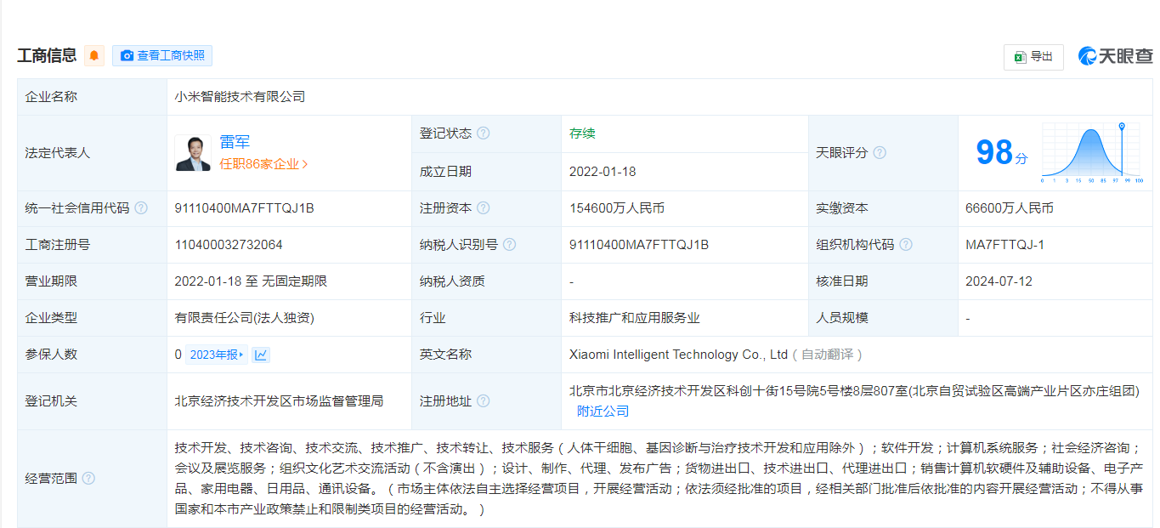Click paid-in capital 66600万人民币

(1010, 208)
